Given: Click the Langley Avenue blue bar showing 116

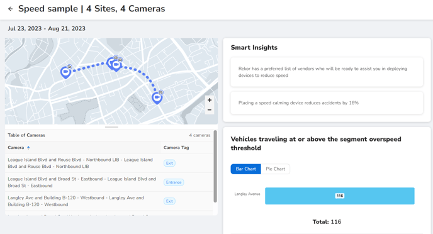Looking at the screenshot, I should [x=340, y=196].
